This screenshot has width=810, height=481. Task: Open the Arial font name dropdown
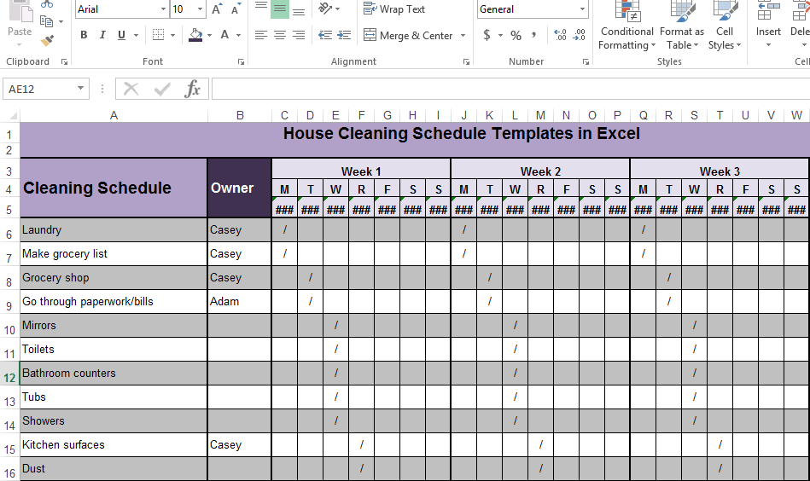point(163,9)
